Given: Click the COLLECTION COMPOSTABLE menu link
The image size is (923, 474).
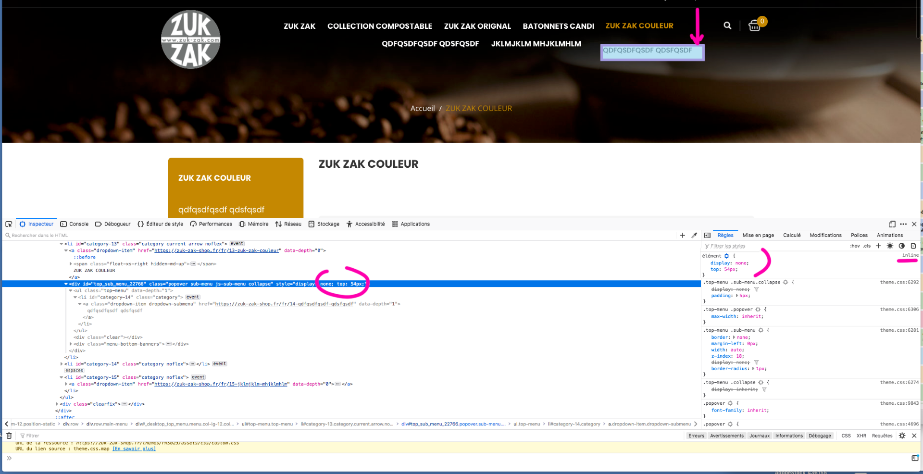Looking at the screenshot, I should click(x=380, y=26).
